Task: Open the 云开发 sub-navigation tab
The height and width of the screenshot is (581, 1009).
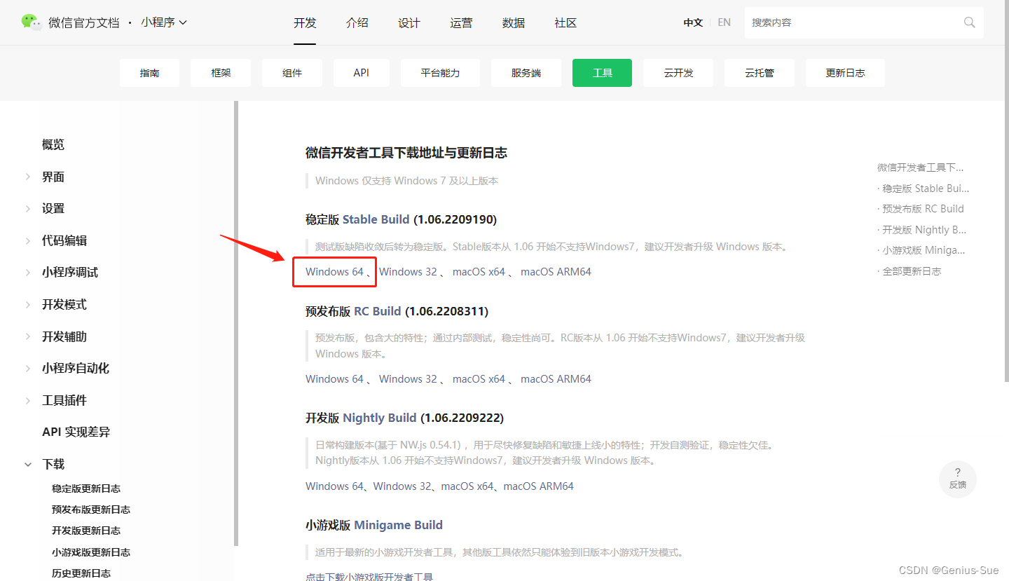Action: (678, 73)
